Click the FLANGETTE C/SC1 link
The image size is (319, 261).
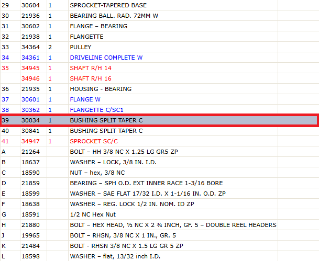[x=96, y=110]
